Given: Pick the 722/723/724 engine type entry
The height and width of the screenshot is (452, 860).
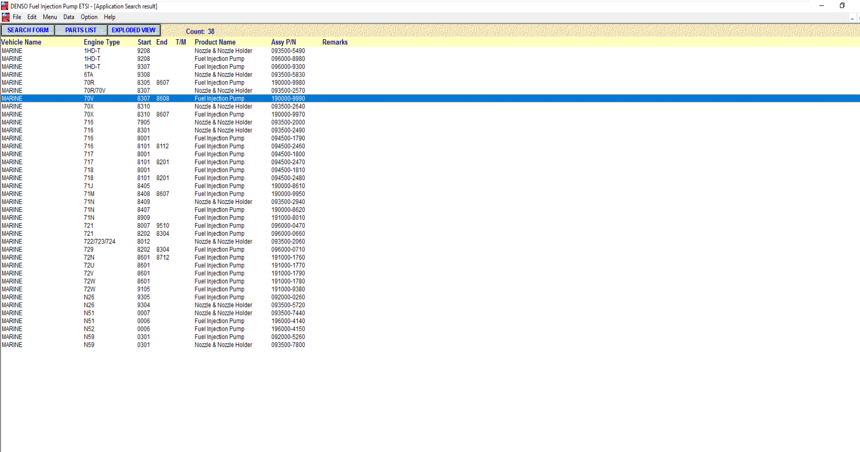Looking at the screenshot, I should coord(100,242).
